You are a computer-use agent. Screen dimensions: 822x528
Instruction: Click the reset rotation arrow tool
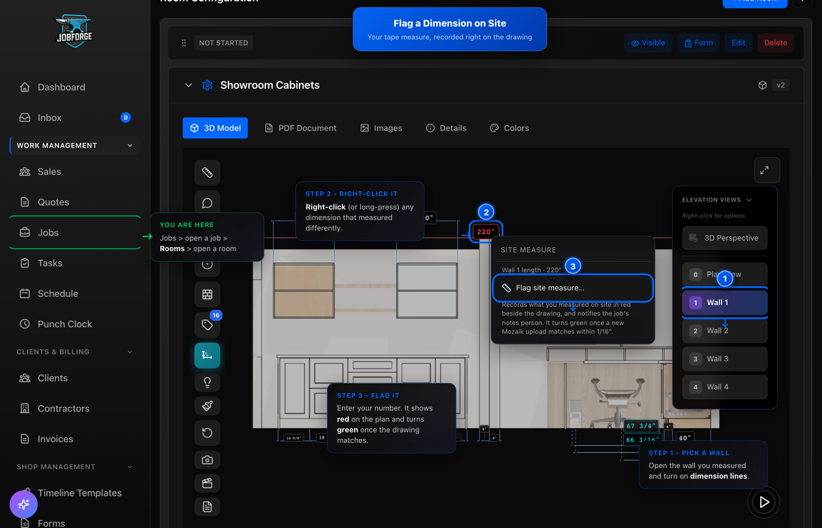pyautogui.click(x=207, y=433)
